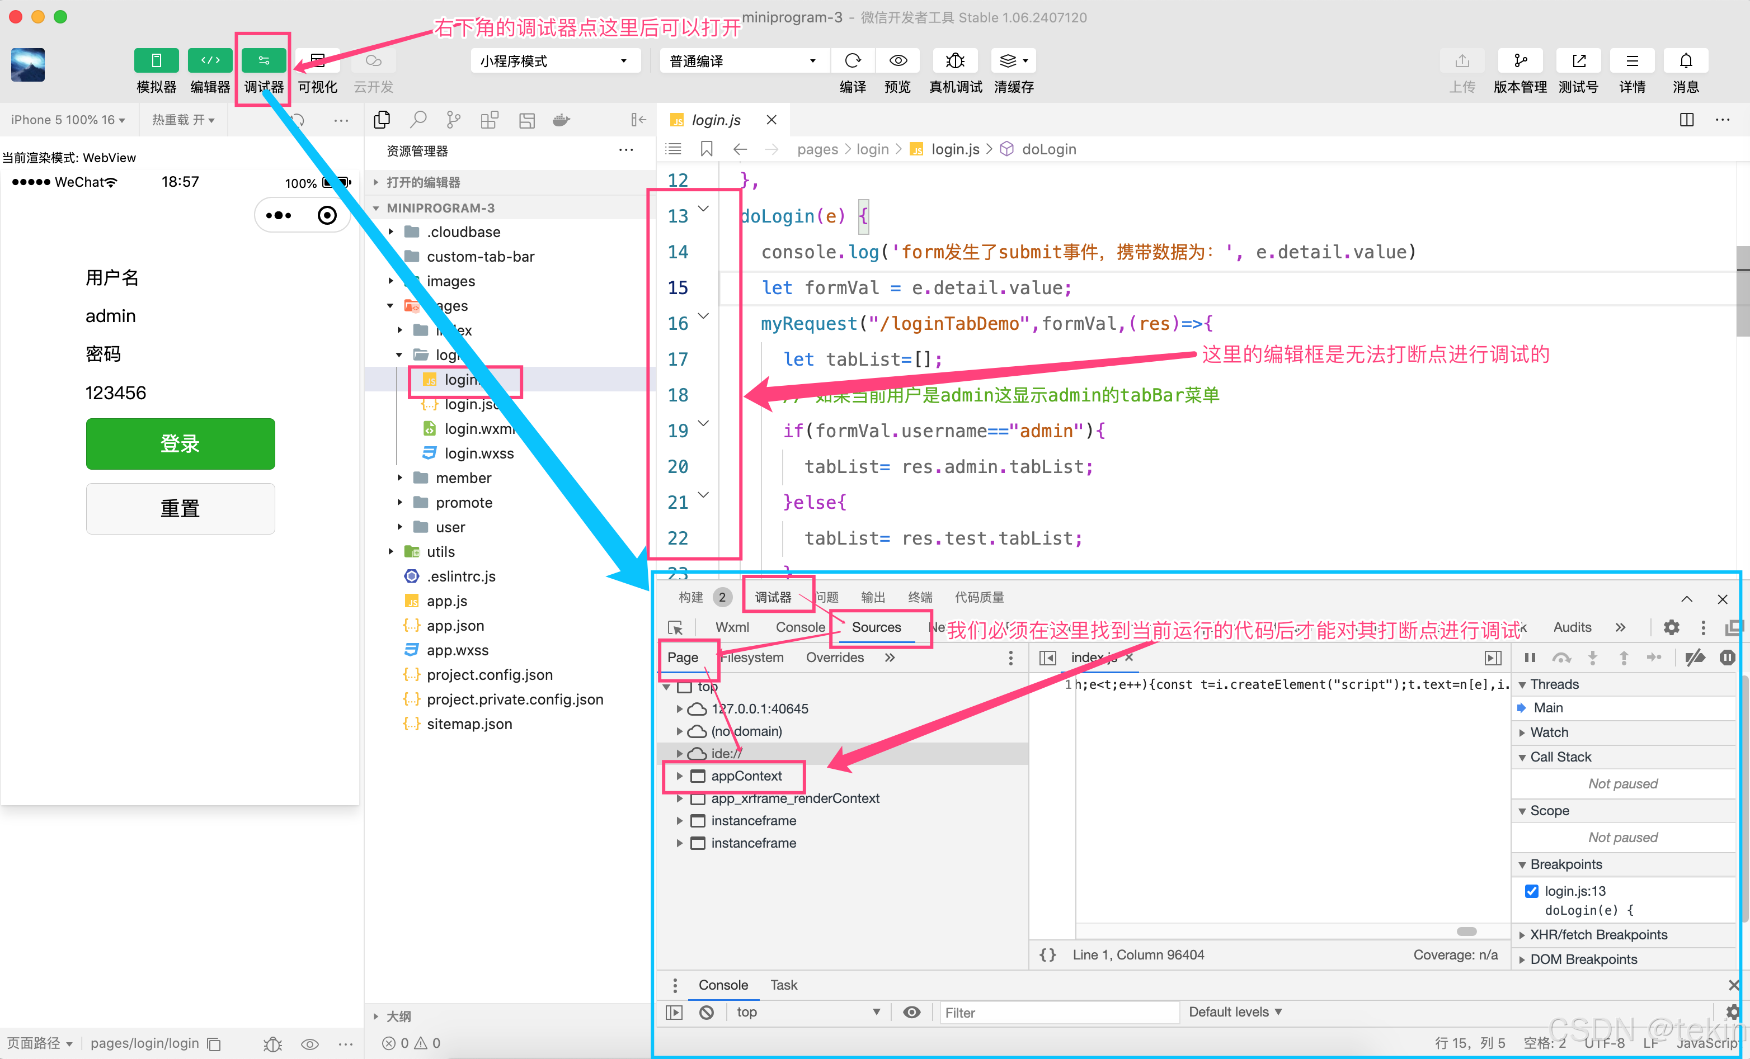Image resolution: width=1750 pixels, height=1059 pixels.
Task: Open the hot reload (热重载) dropdown
Action: [182, 120]
